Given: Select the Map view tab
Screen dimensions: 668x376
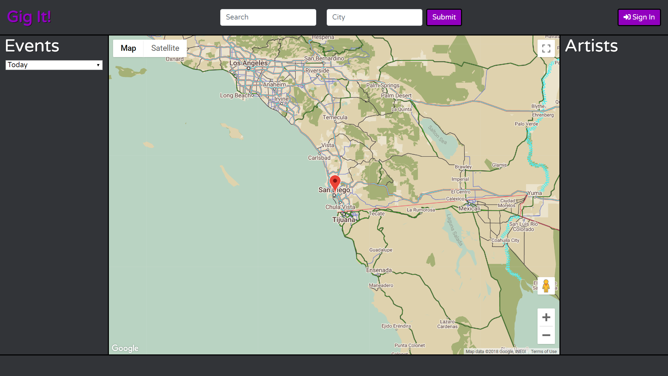Looking at the screenshot, I should pos(128,48).
